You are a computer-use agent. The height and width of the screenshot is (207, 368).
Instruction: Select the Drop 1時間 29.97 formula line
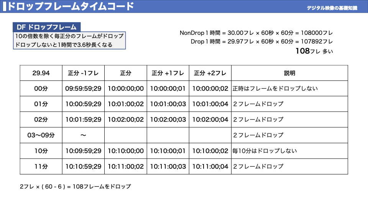[x=261, y=41]
